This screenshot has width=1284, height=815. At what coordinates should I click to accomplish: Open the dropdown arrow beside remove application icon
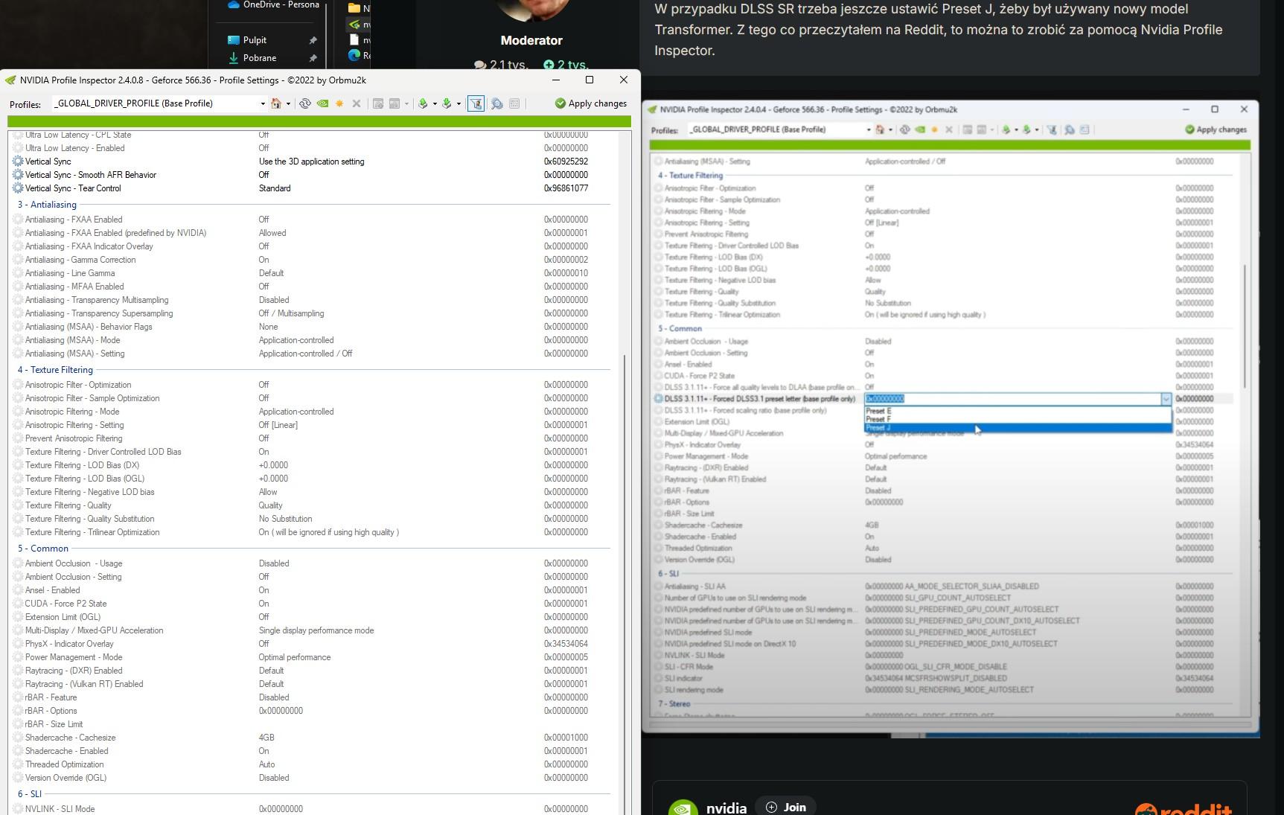tap(406, 103)
